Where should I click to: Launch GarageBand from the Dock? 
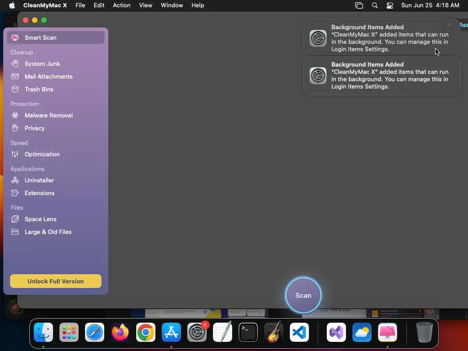point(274,332)
